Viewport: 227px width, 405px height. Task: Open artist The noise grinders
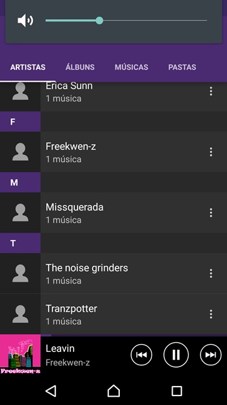coord(113,273)
